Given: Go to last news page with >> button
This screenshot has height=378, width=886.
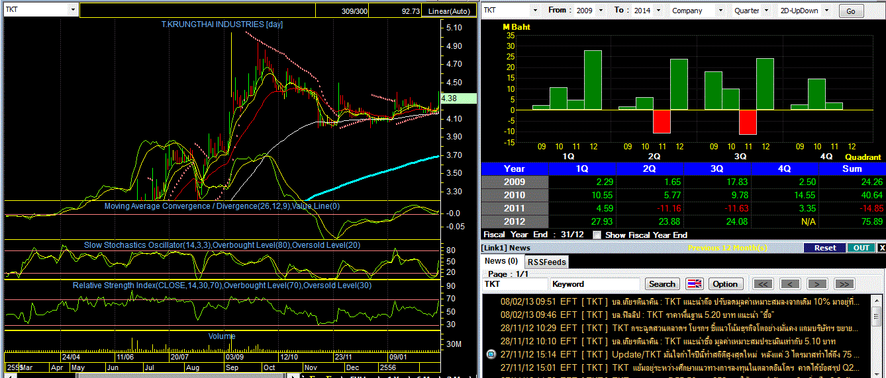Looking at the screenshot, I should pos(844,283).
